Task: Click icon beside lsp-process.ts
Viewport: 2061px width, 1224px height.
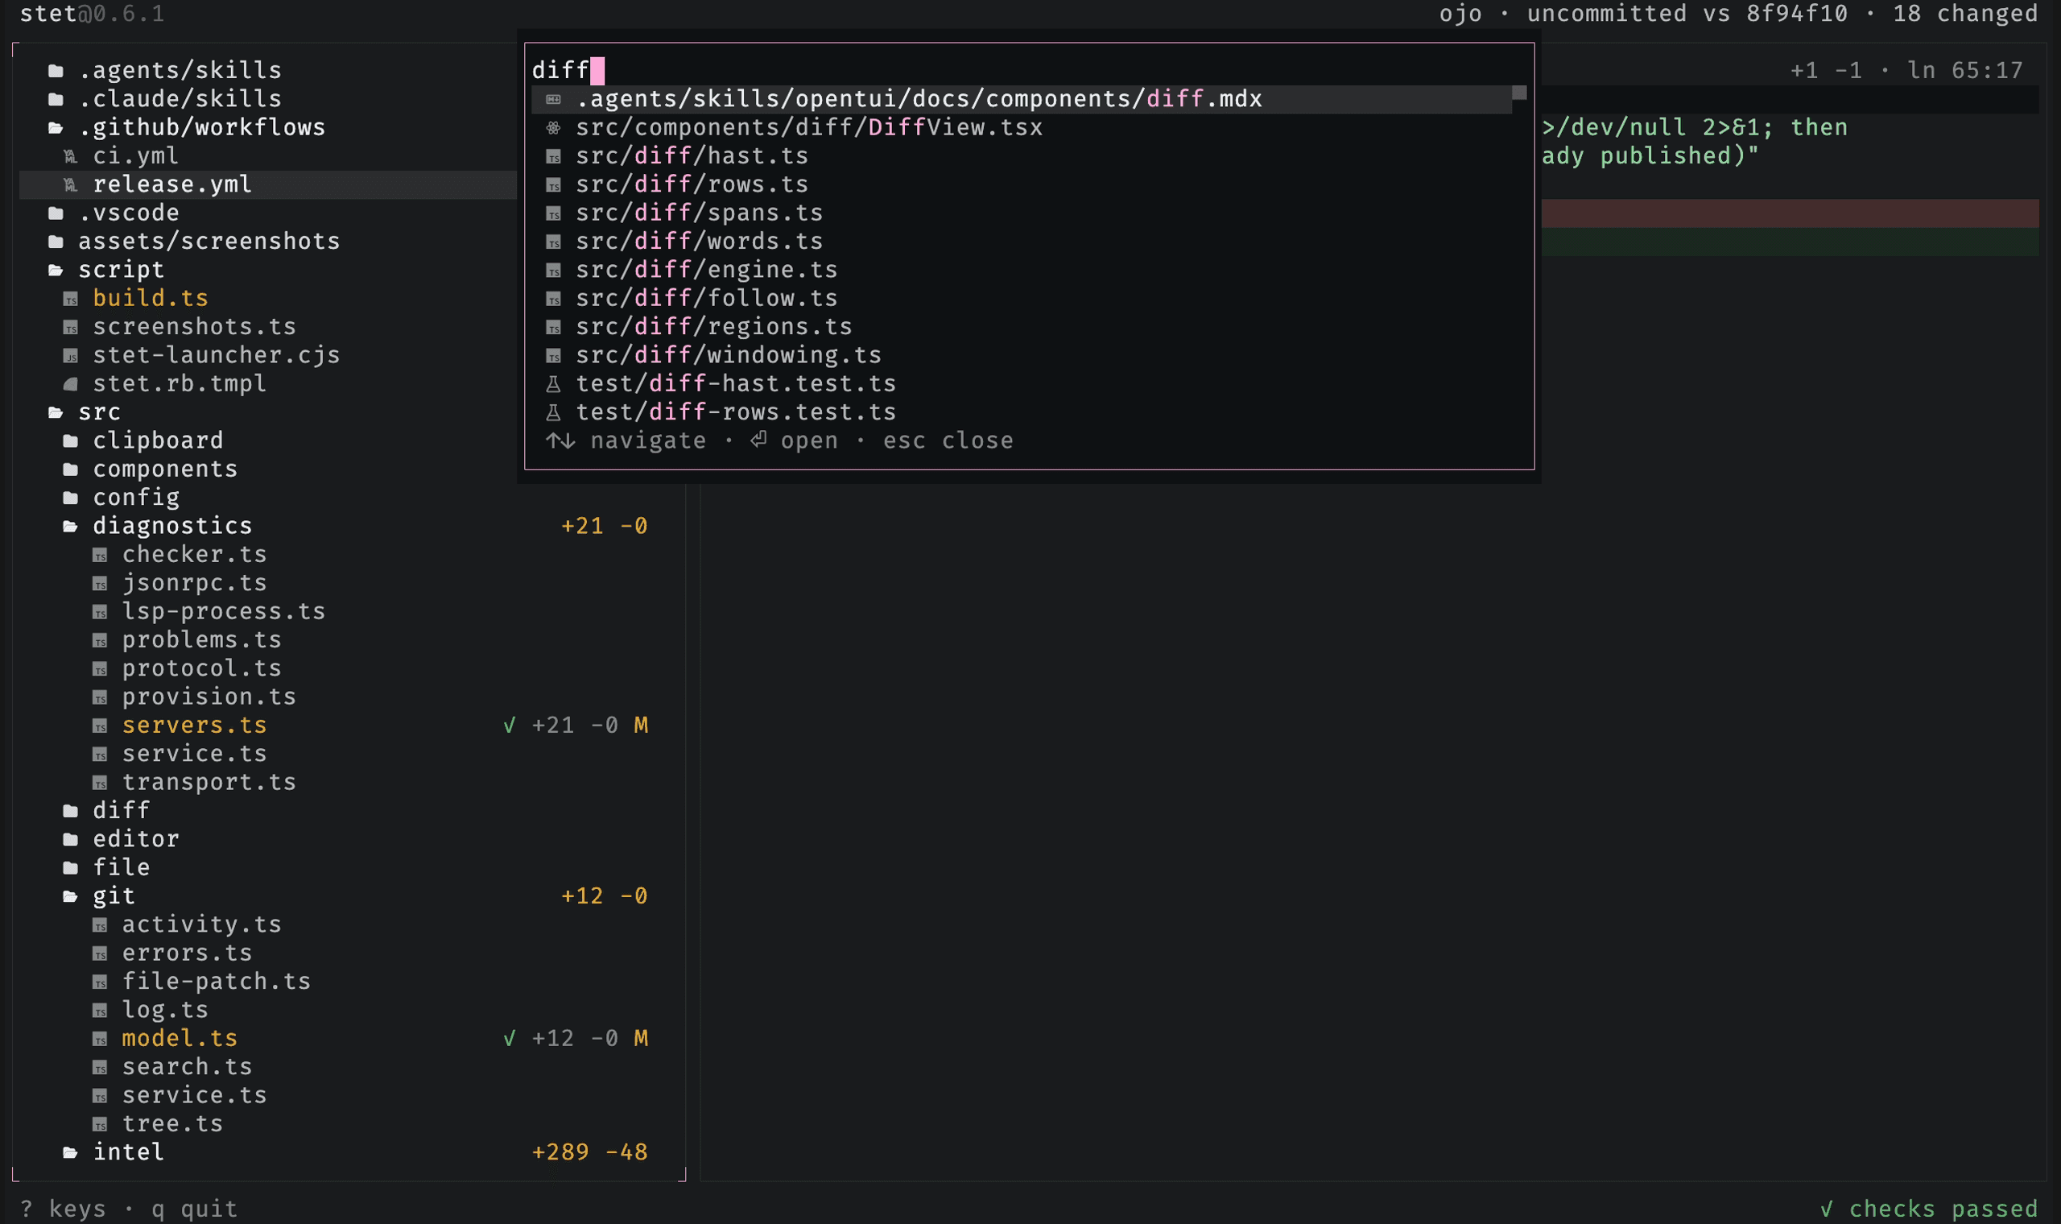Action: pos(100,612)
